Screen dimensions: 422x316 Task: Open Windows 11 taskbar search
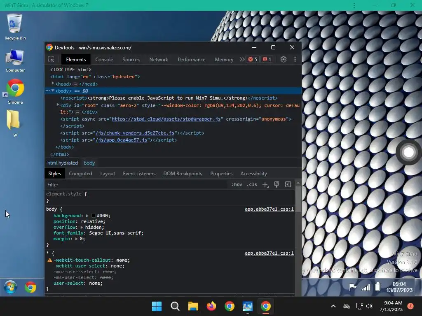tap(175, 306)
